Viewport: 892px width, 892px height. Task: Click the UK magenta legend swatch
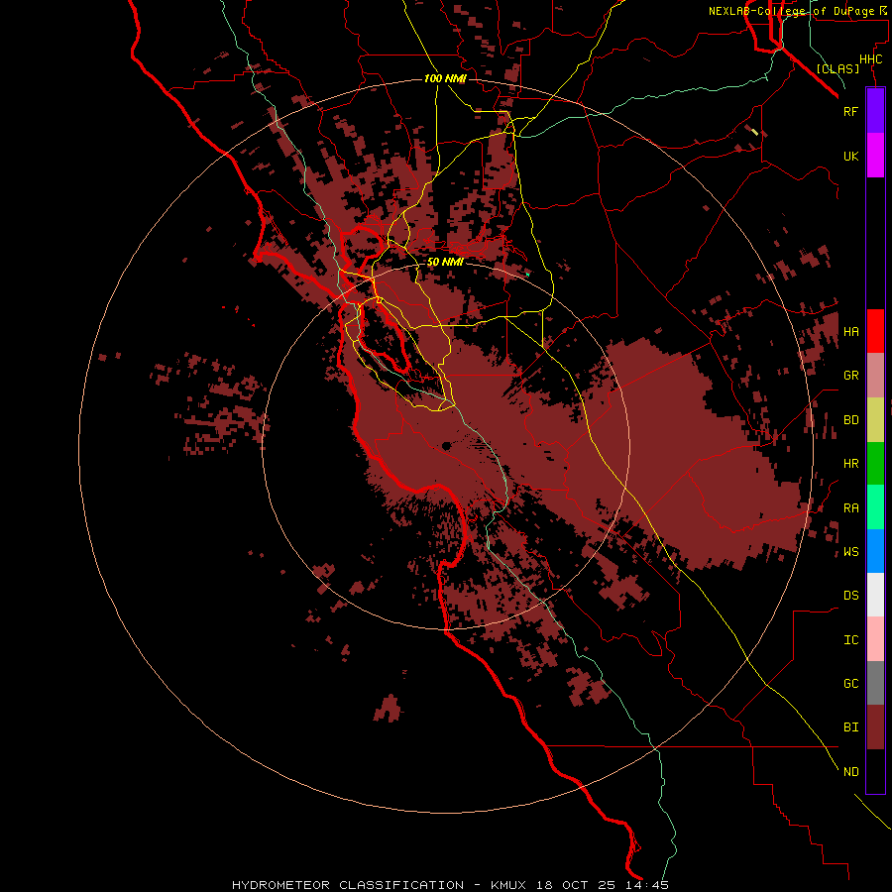(875, 155)
